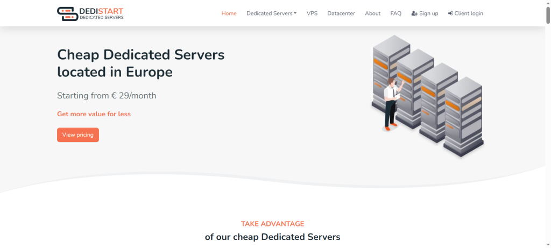551x248 pixels.
Task: Click the user-plus icon beside Sign up
Action: (414, 13)
